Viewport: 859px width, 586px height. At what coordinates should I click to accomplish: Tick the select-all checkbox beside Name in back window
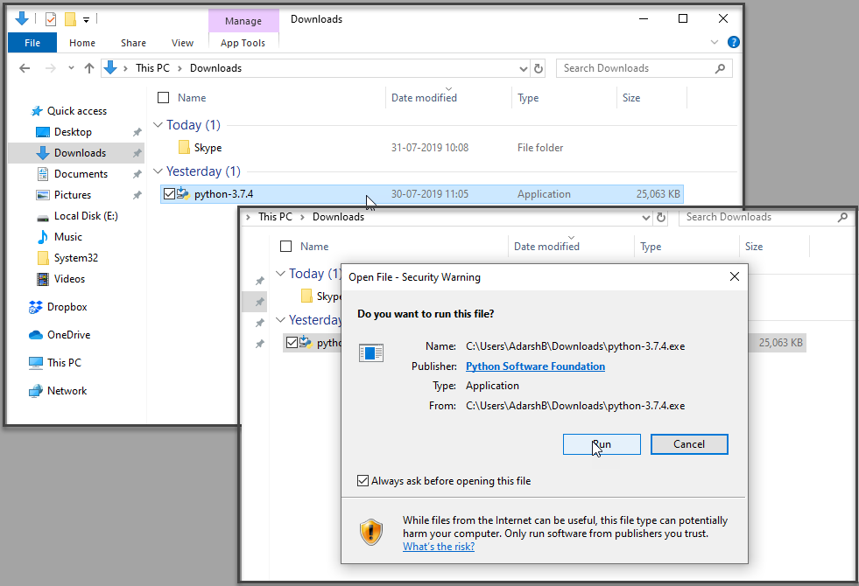pyautogui.click(x=163, y=97)
